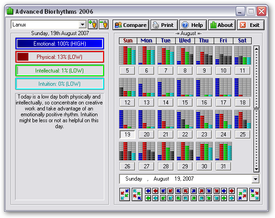Click the green right arrow button
Screen dimensions: 275x218
[224, 198]
